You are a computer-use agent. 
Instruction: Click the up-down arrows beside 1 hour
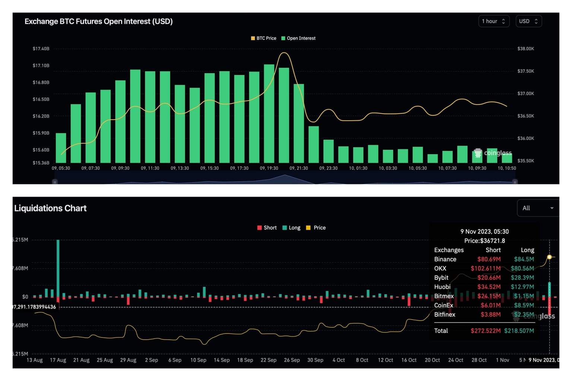pyautogui.click(x=504, y=21)
